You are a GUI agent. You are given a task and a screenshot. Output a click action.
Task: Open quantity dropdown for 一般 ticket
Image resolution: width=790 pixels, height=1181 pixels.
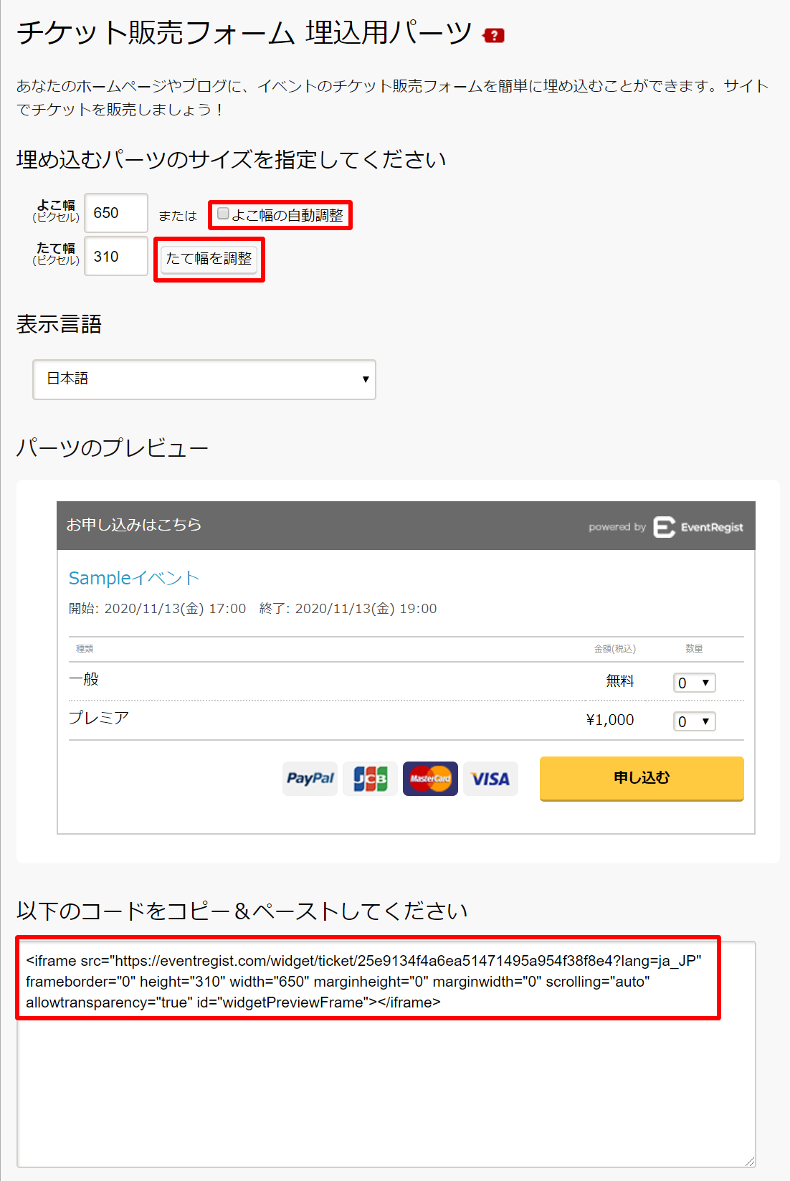pos(694,683)
